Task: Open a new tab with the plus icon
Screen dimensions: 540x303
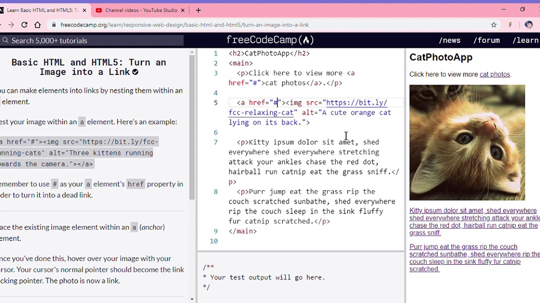Action: point(198,10)
